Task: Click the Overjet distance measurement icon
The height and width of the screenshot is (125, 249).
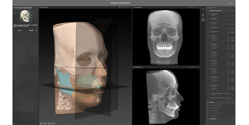Action: pos(210,23)
